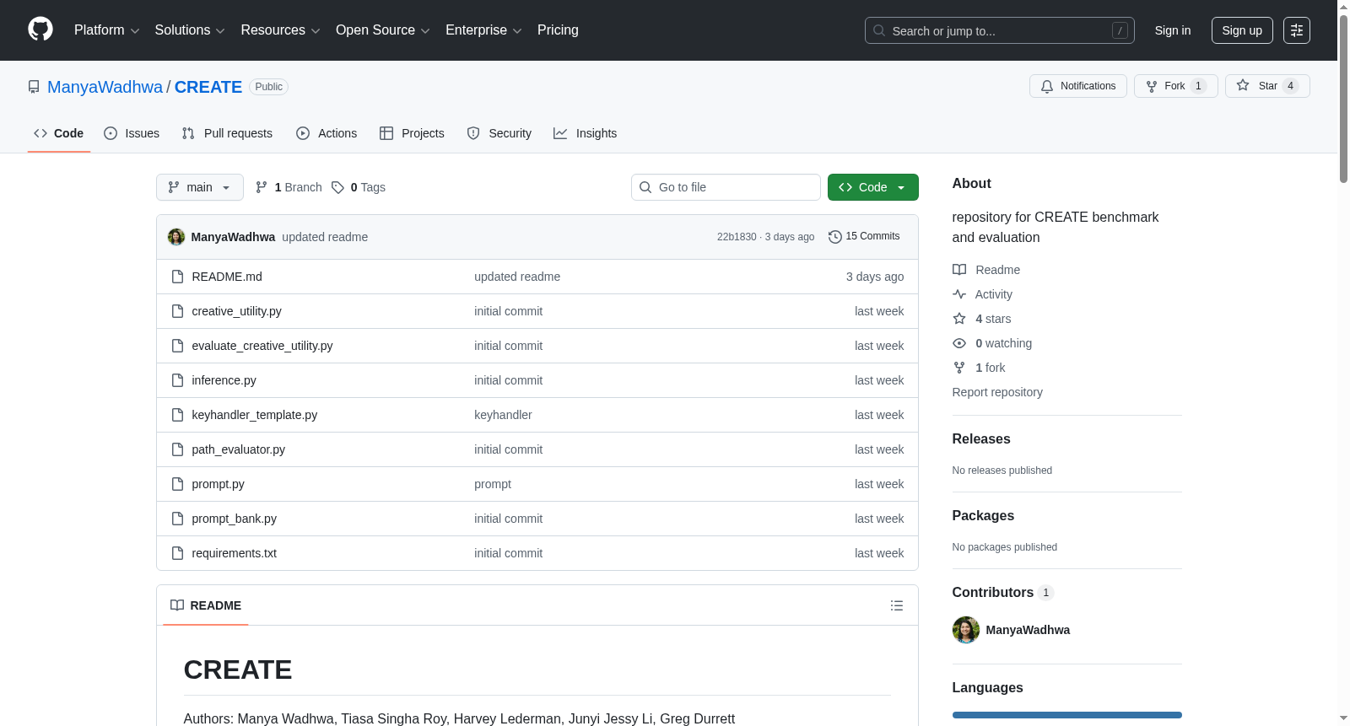Focus the Go to file input
The height and width of the screenshot is (726, 1350).
pos(726,187)
